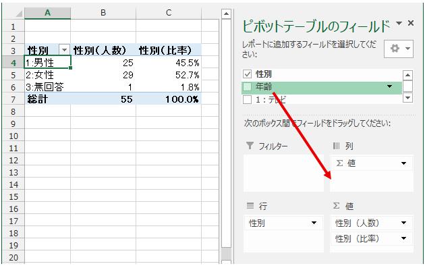Select the cell showing 100.0%
The height and width of the screenshot is (266, 425).
(x=169, y=99)
